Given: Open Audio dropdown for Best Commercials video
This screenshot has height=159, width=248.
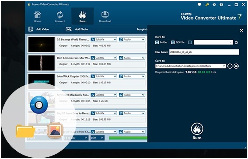Looking at the screenshot, I should [x=132, y=58].
